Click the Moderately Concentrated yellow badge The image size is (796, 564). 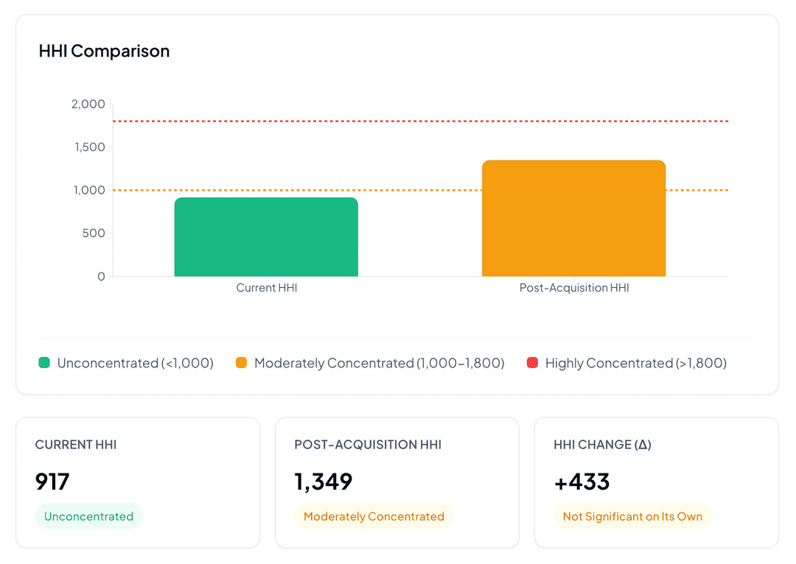(x=374, y=516)
